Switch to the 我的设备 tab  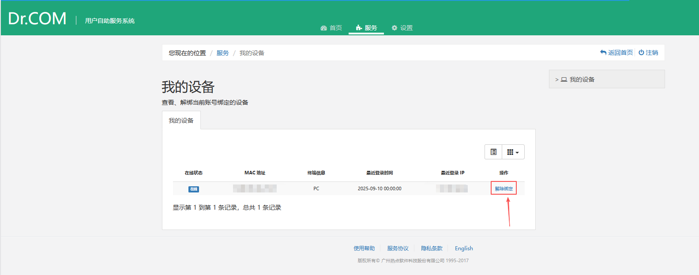point(181,121)
